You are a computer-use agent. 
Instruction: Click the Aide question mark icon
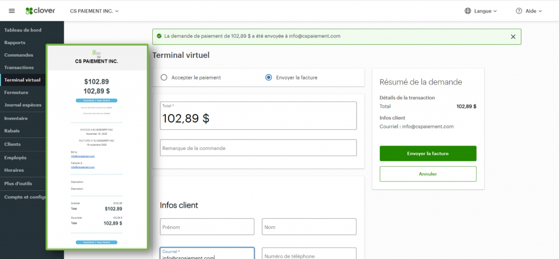pos(519,11)
